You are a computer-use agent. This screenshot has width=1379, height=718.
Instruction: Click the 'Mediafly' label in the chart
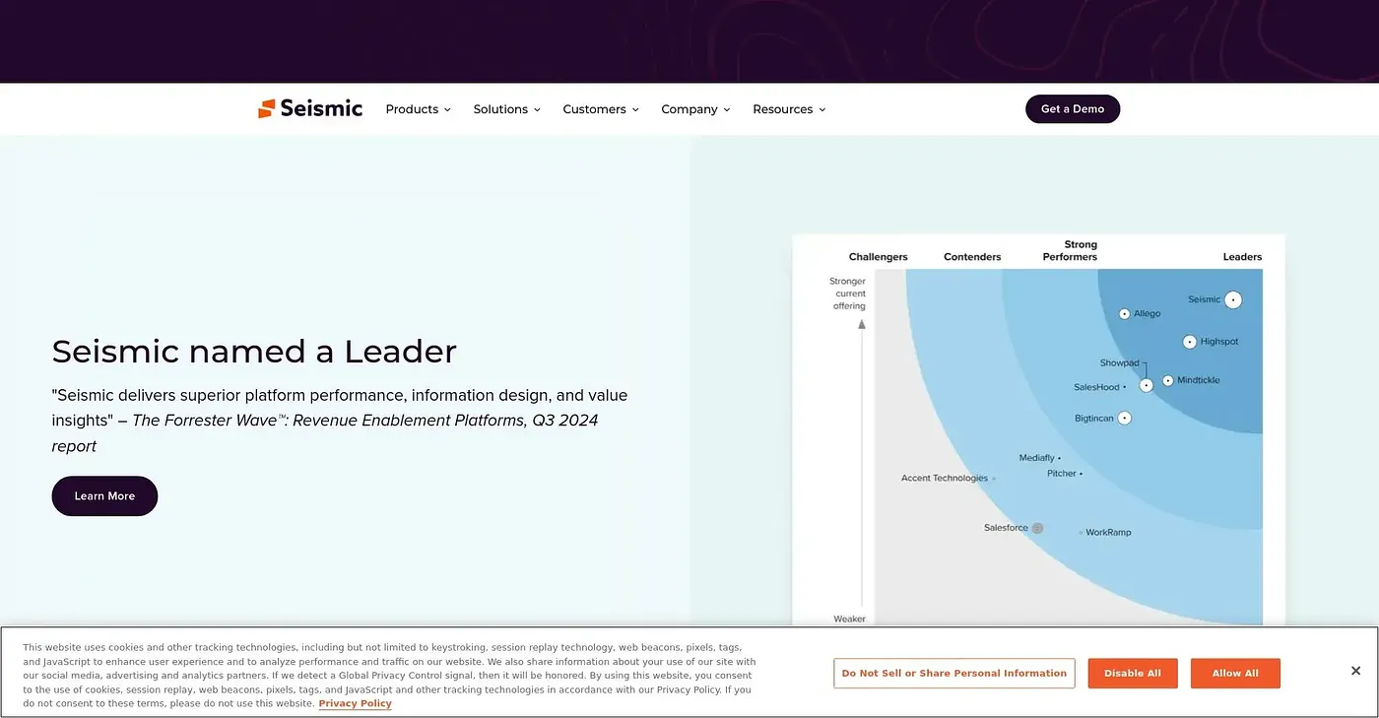coord(1037,458)
